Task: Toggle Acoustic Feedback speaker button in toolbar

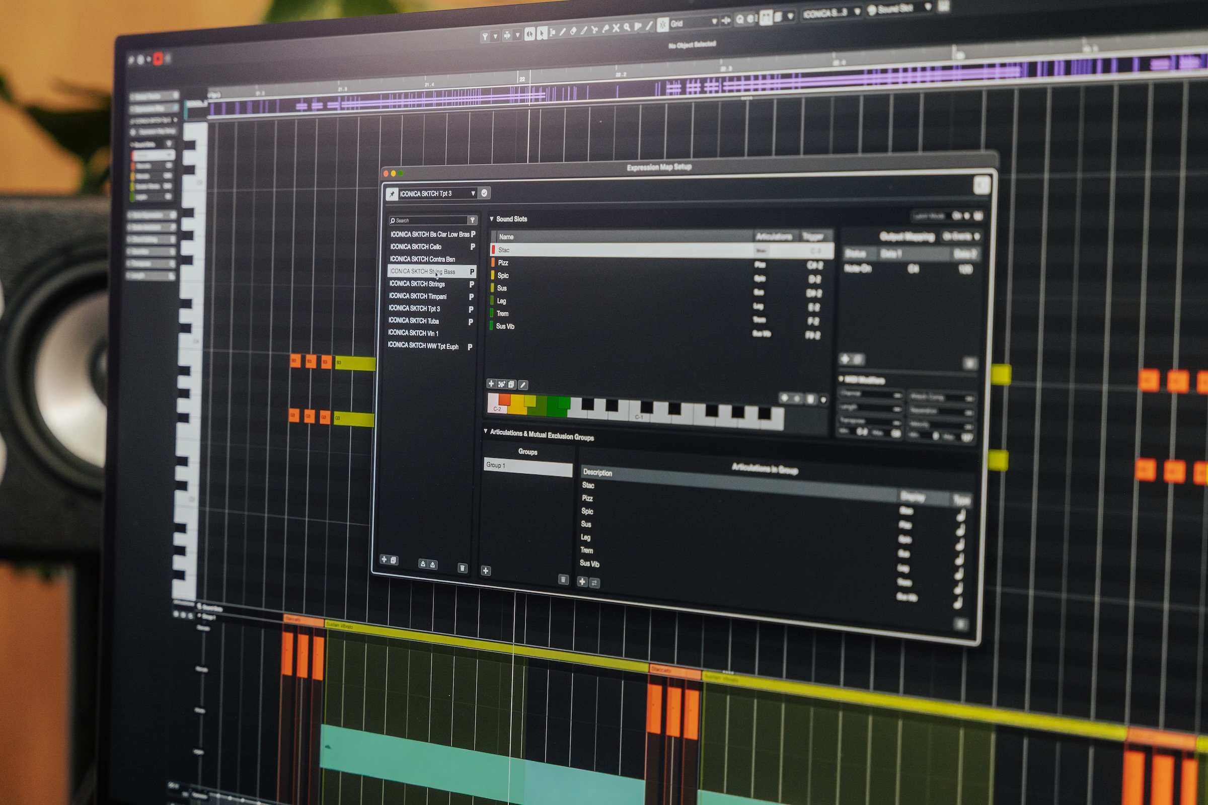Action: [x=530, y=34]
